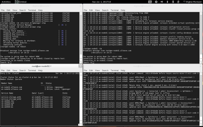Open View menu in bottom-right terminal

click(x=97, y=70)
